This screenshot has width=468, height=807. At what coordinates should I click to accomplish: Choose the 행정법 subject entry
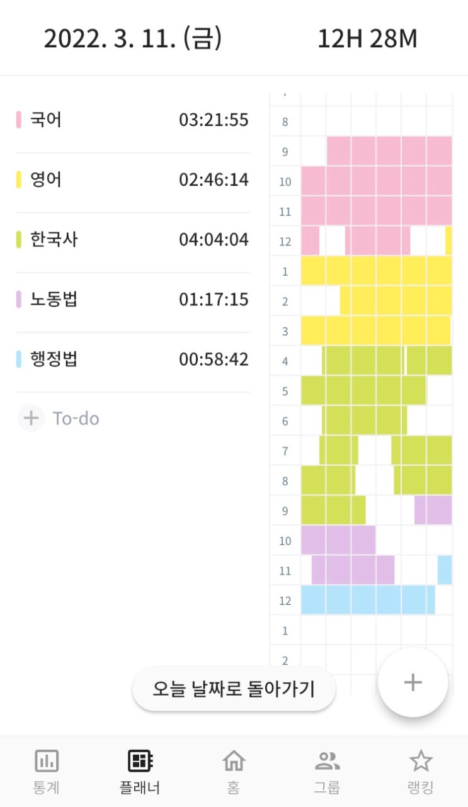(x=132, y=359)
